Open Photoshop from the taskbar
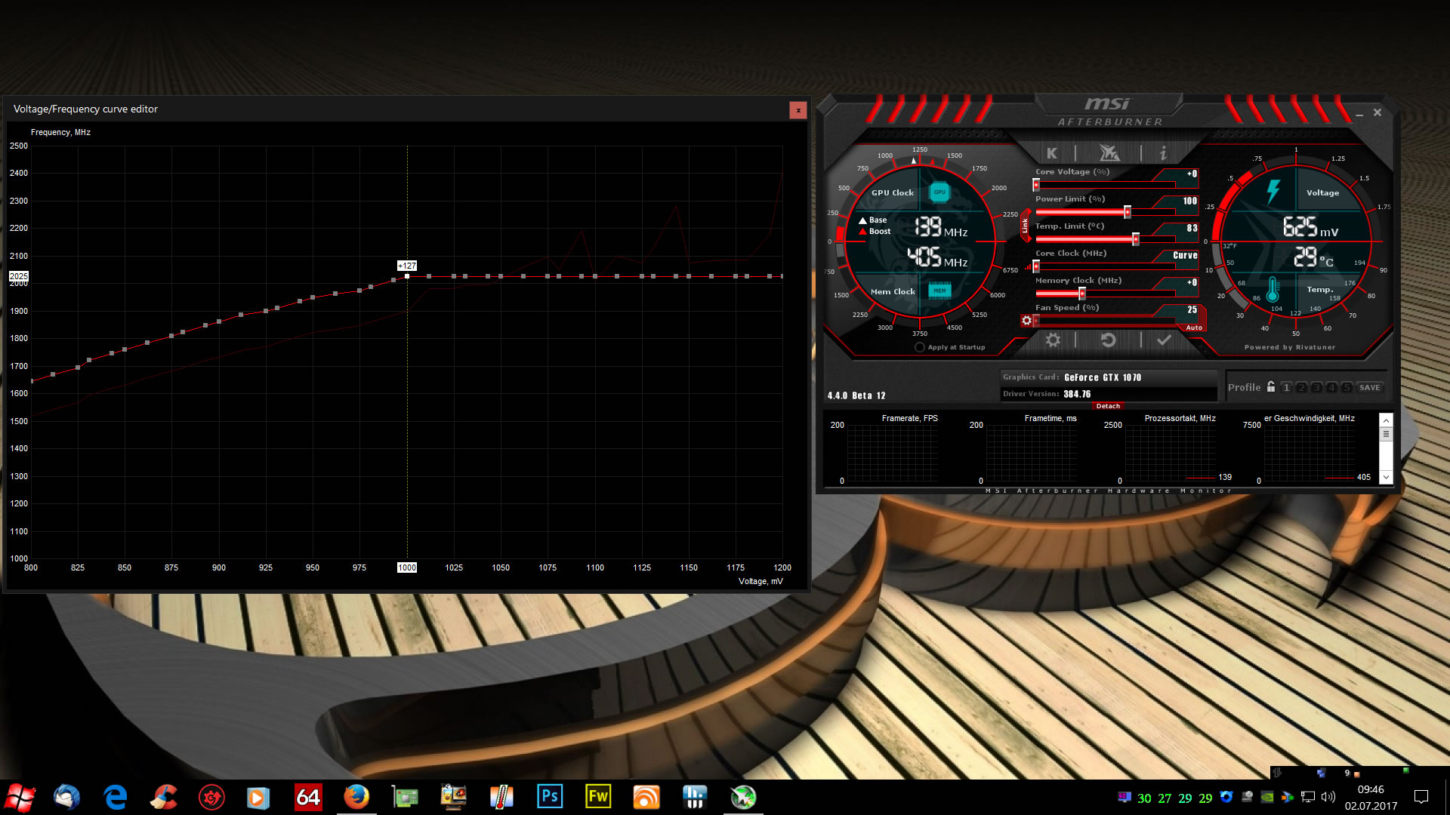Screen dimensions: 1450x815 (550, 797)
